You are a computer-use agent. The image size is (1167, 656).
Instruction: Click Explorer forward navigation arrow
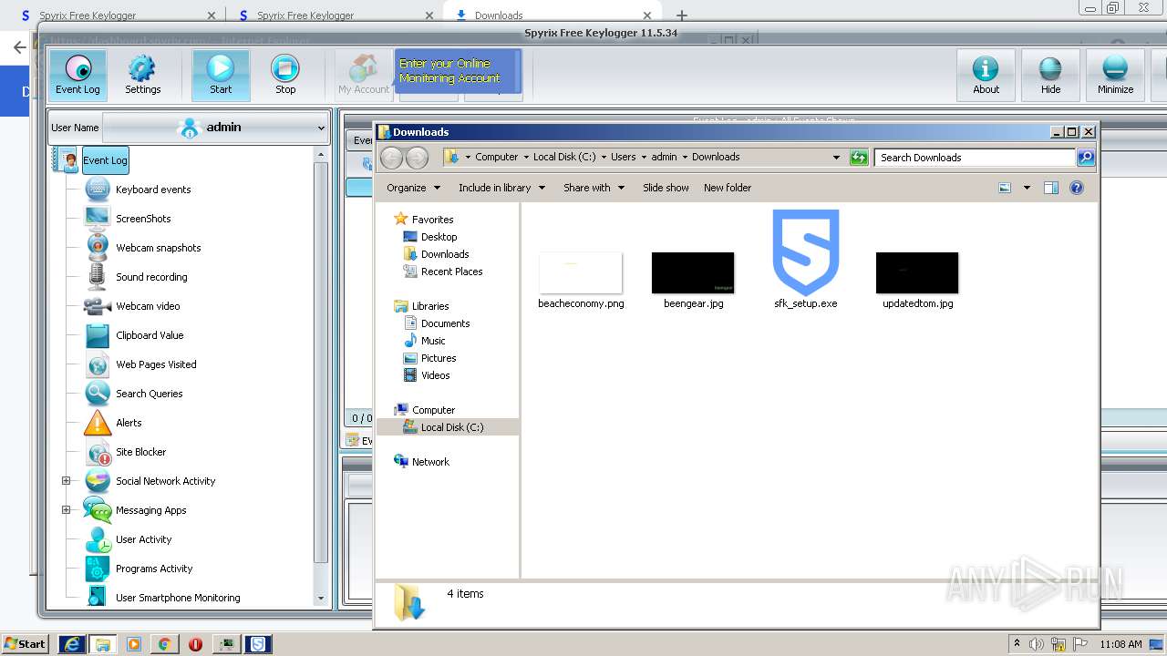point(417,158)
